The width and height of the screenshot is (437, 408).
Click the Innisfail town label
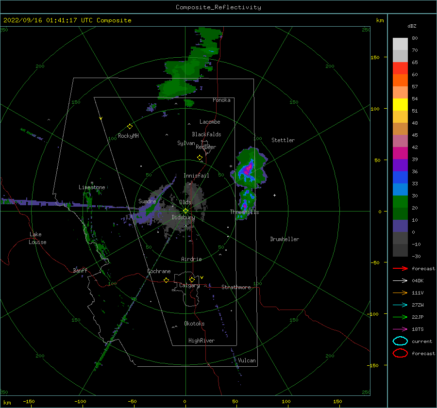(196, 176)
